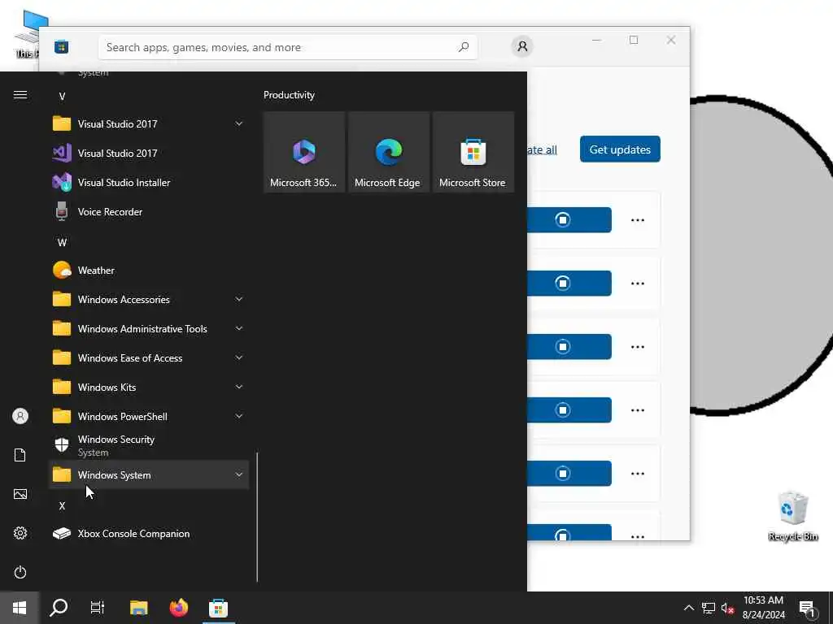
Task: Open the notification center icon
Action: (x=807, y=609)
